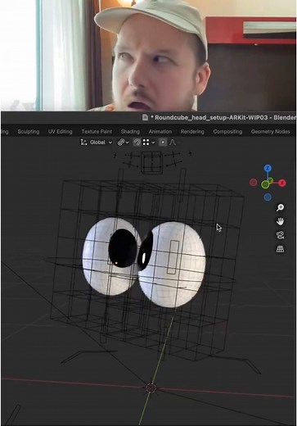Select the square face control above the head
The height and width of the screenshot is (426, 297).
click(152, 163)
